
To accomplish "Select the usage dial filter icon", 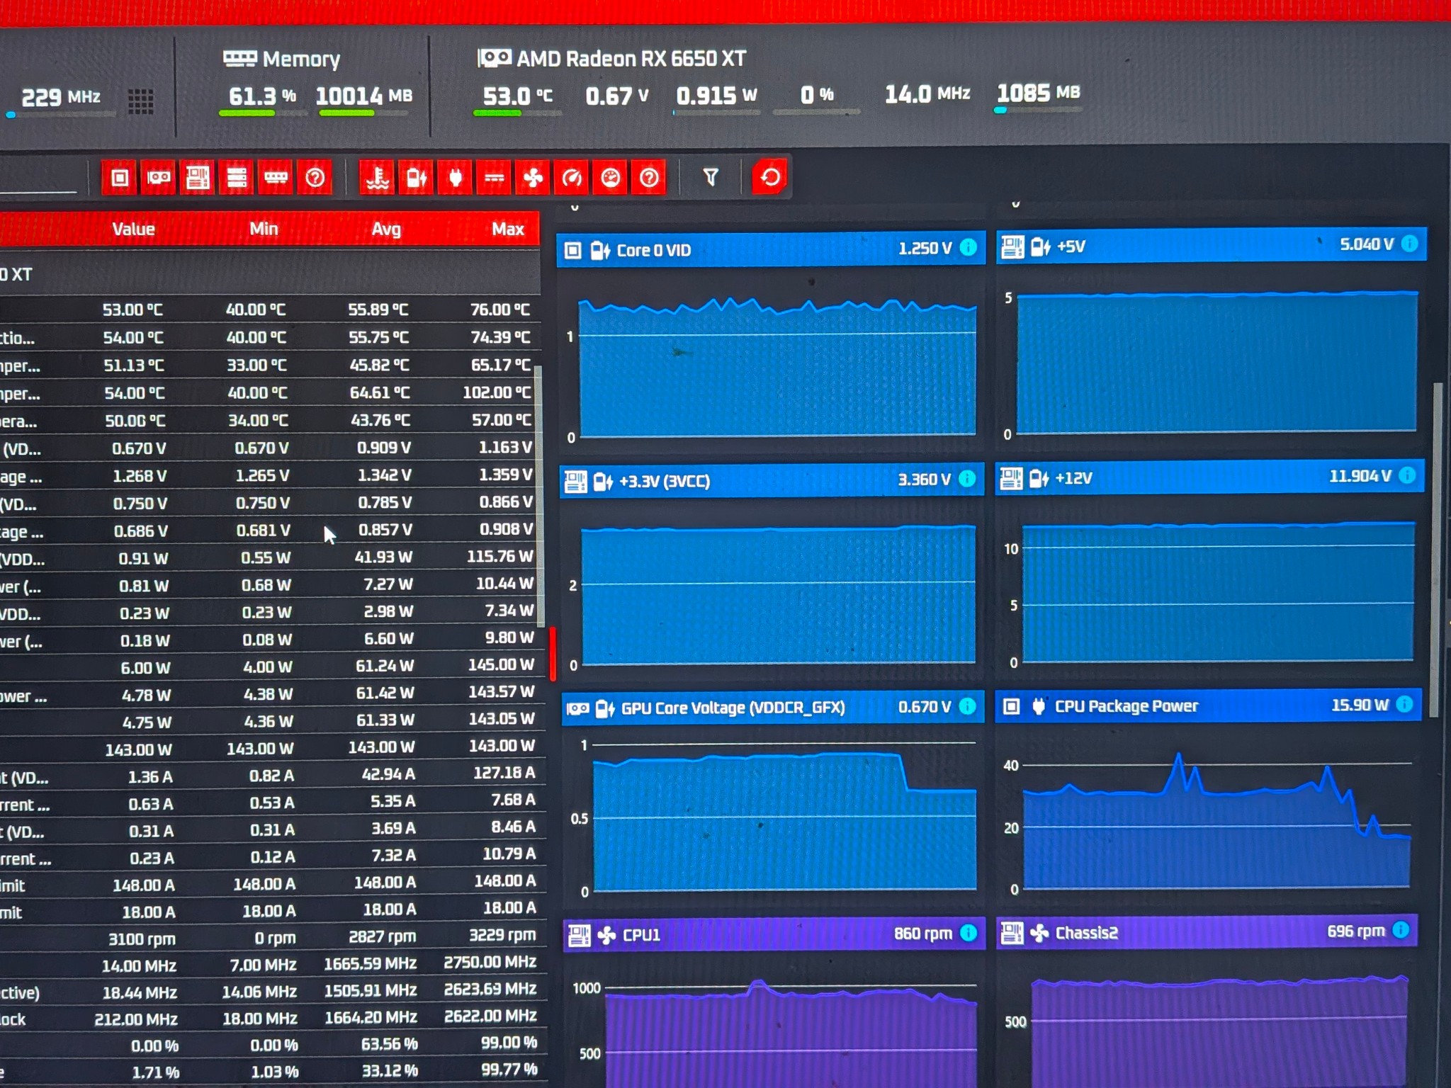I will (610, 177).
